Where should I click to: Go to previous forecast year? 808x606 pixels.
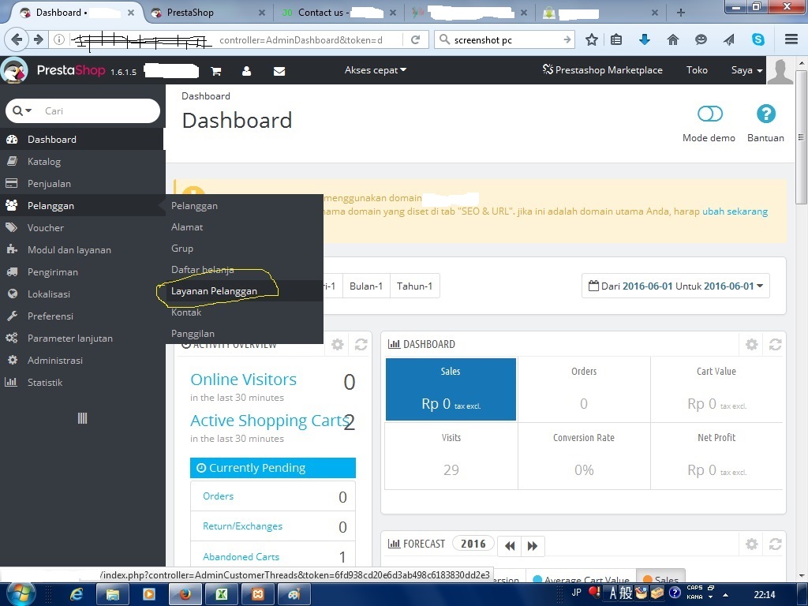click(x=510, y=546)
